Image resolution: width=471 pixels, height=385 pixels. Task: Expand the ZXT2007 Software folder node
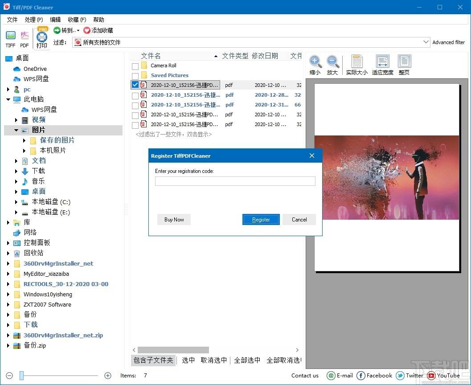click(x=8, y=304)
